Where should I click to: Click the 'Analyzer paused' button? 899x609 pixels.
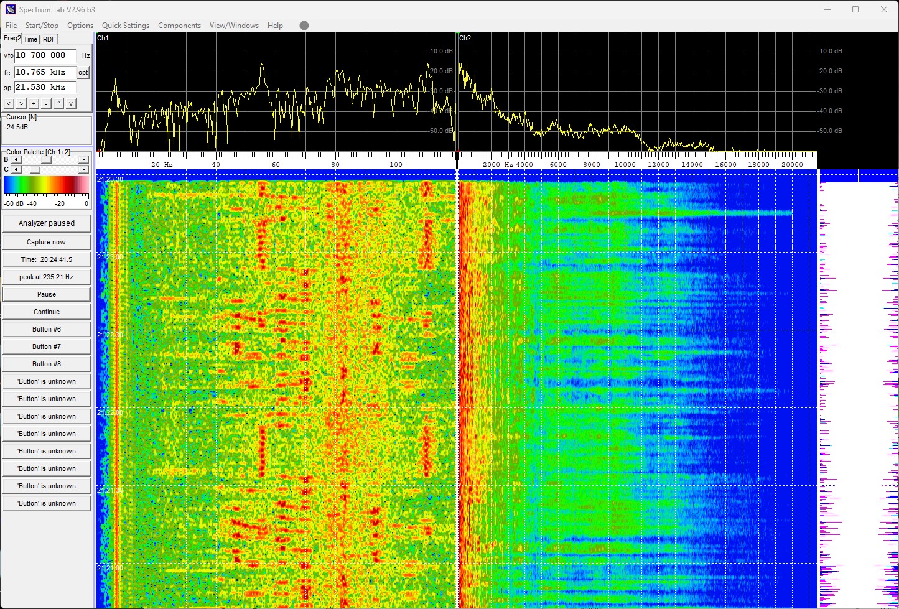47,223
